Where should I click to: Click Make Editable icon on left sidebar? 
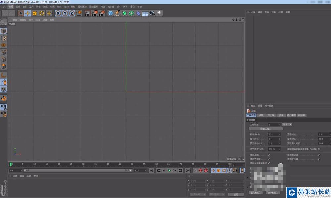coord(4,22)
